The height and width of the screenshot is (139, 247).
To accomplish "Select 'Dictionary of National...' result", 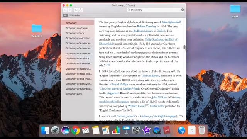I will tap(78, 69).
